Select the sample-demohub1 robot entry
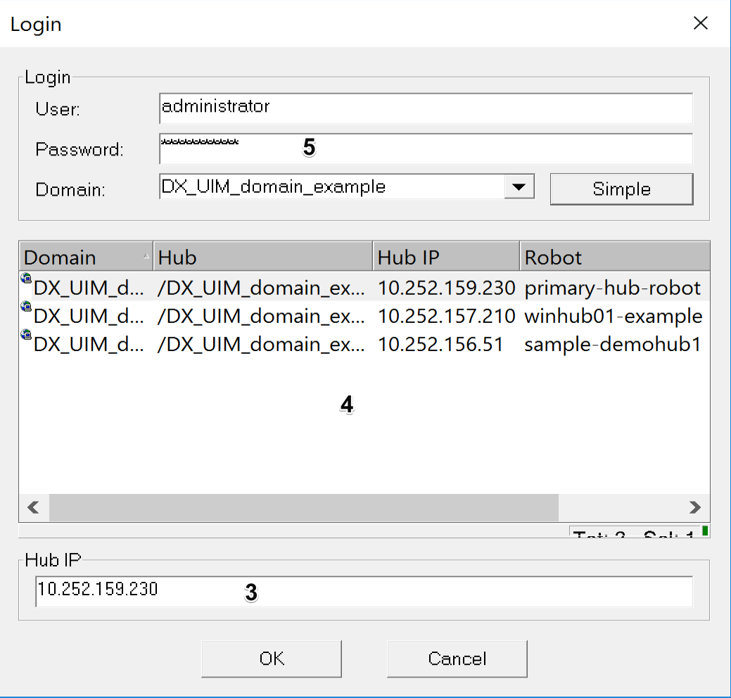 612,345
